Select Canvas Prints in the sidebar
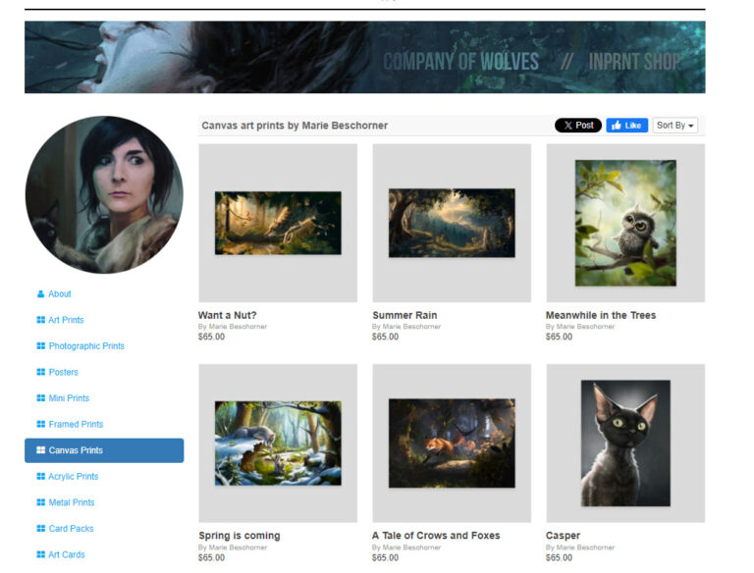The width and height of the screenshot is (754, 573). pyautogui.click(x=104, y=450)
